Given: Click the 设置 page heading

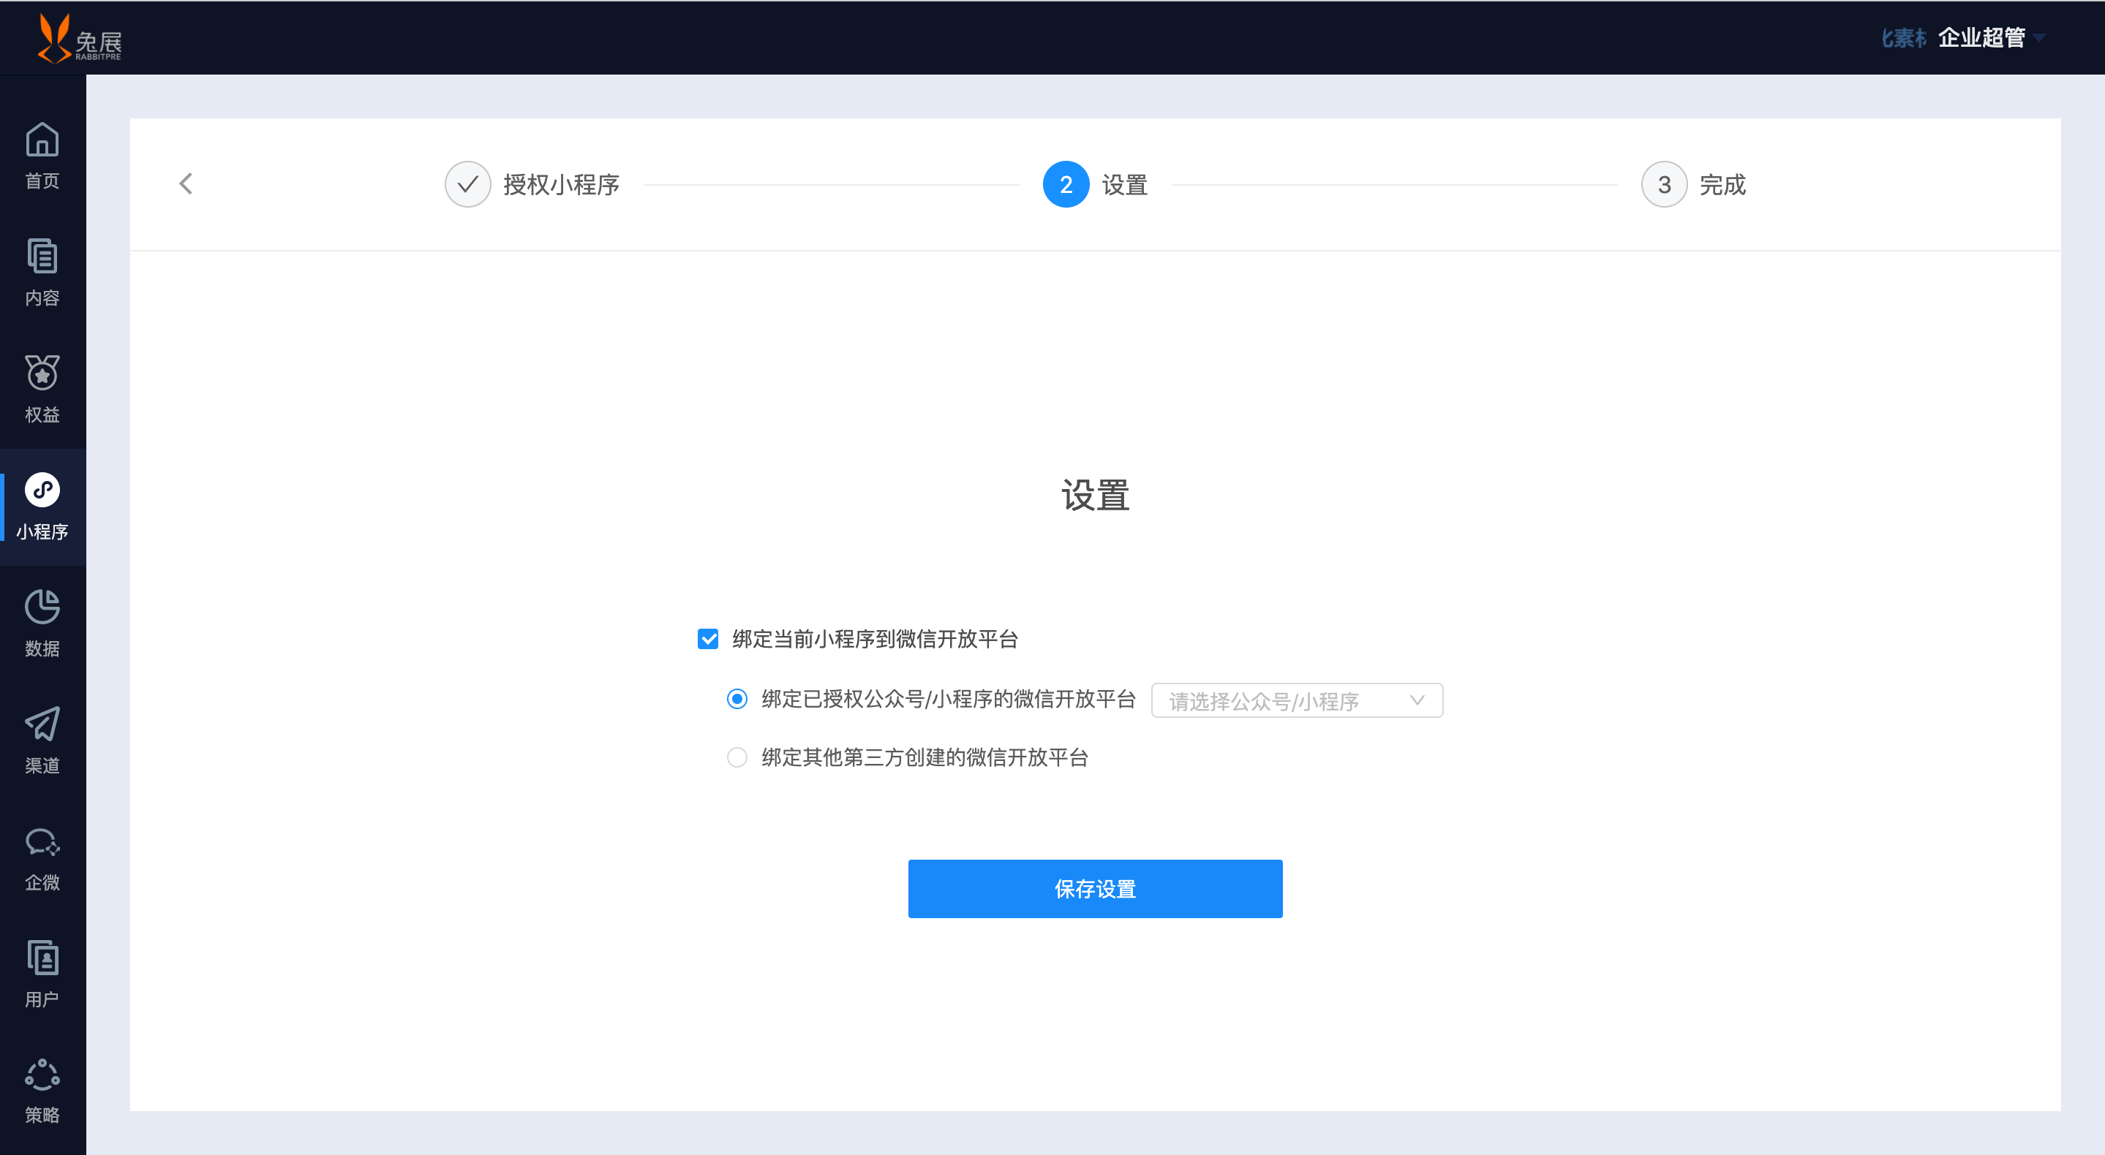Looking at the screenshot, I should (x=1095, y=495).
